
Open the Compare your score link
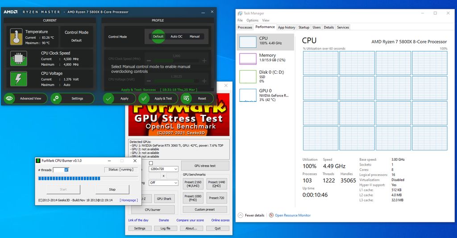click(190, 220)
